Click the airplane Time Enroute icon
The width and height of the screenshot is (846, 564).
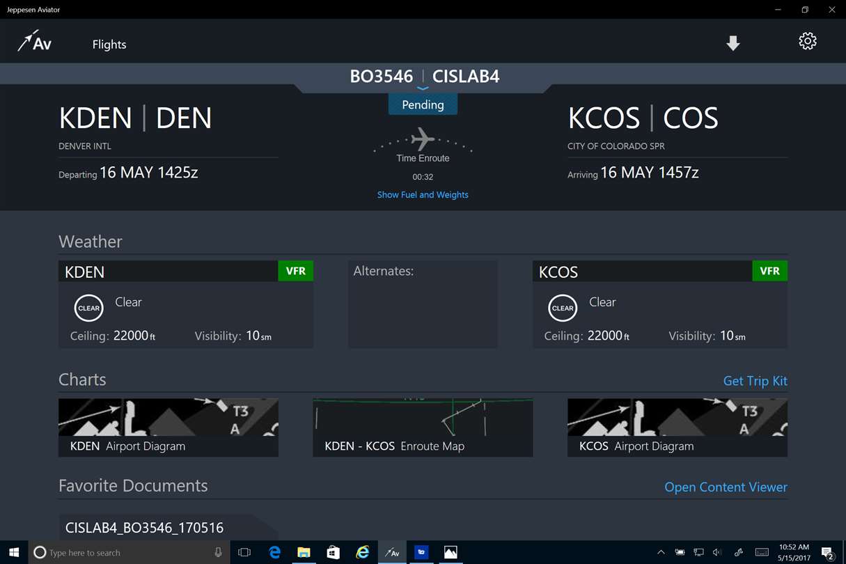click(423, 139)
